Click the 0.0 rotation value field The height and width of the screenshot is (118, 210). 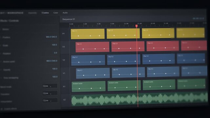pyautogui.click(x=56, y=53)
